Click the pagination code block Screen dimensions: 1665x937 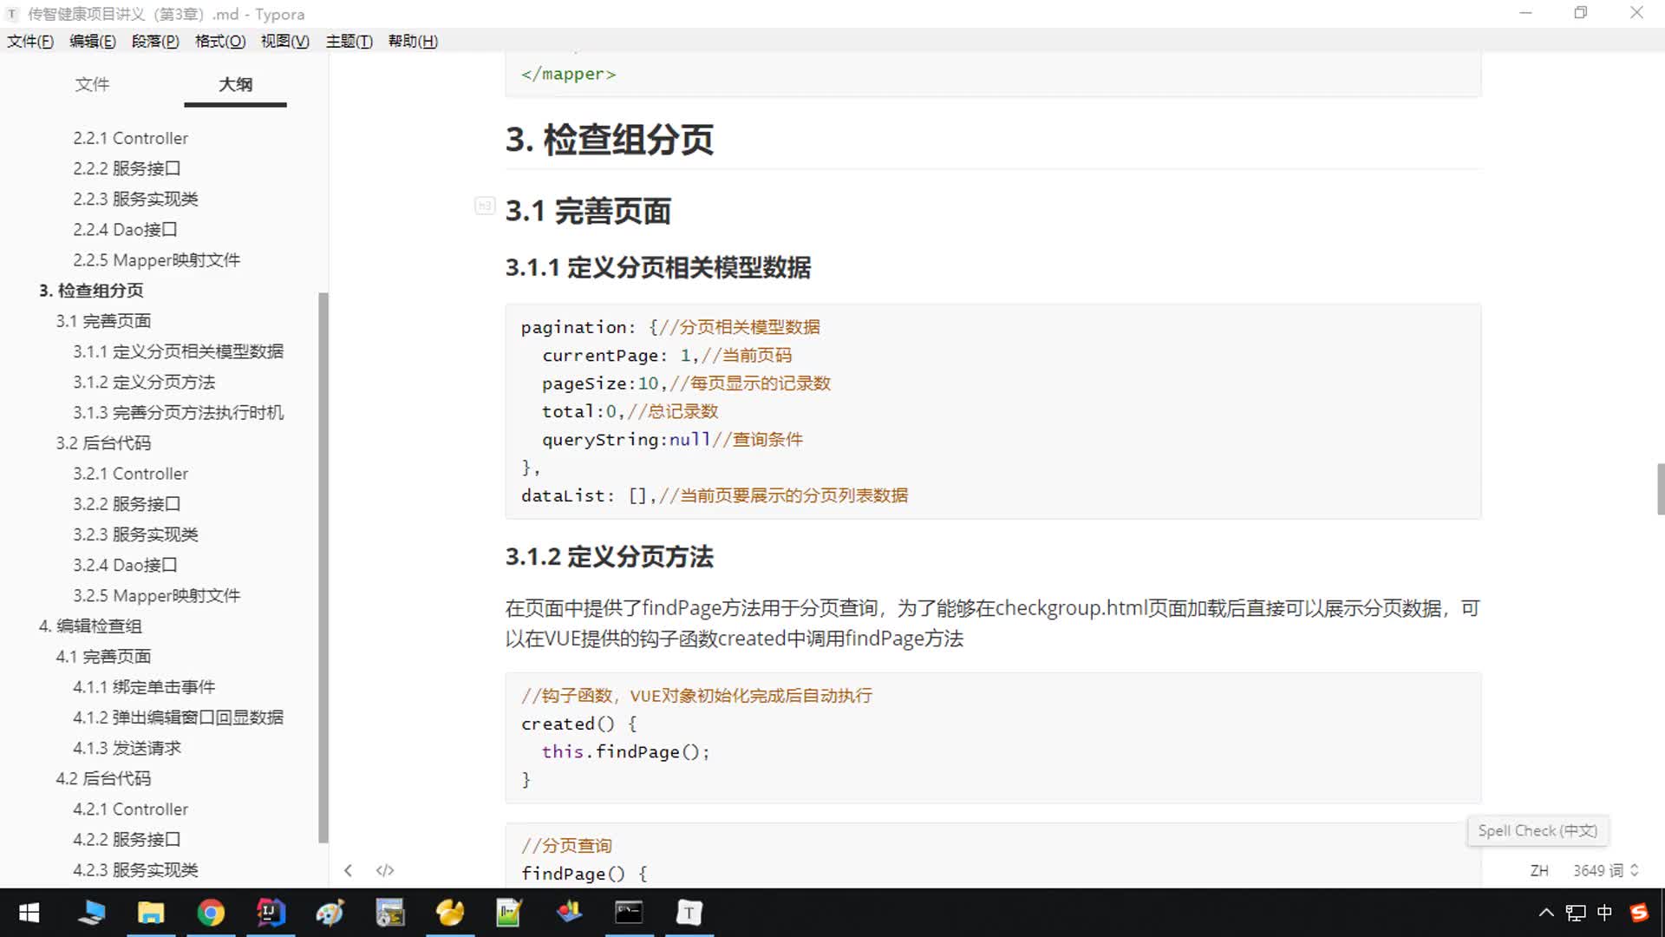tap(993, 411)
